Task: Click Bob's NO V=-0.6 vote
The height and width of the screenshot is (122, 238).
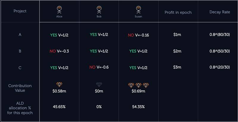Action: [x=99, y=67]
